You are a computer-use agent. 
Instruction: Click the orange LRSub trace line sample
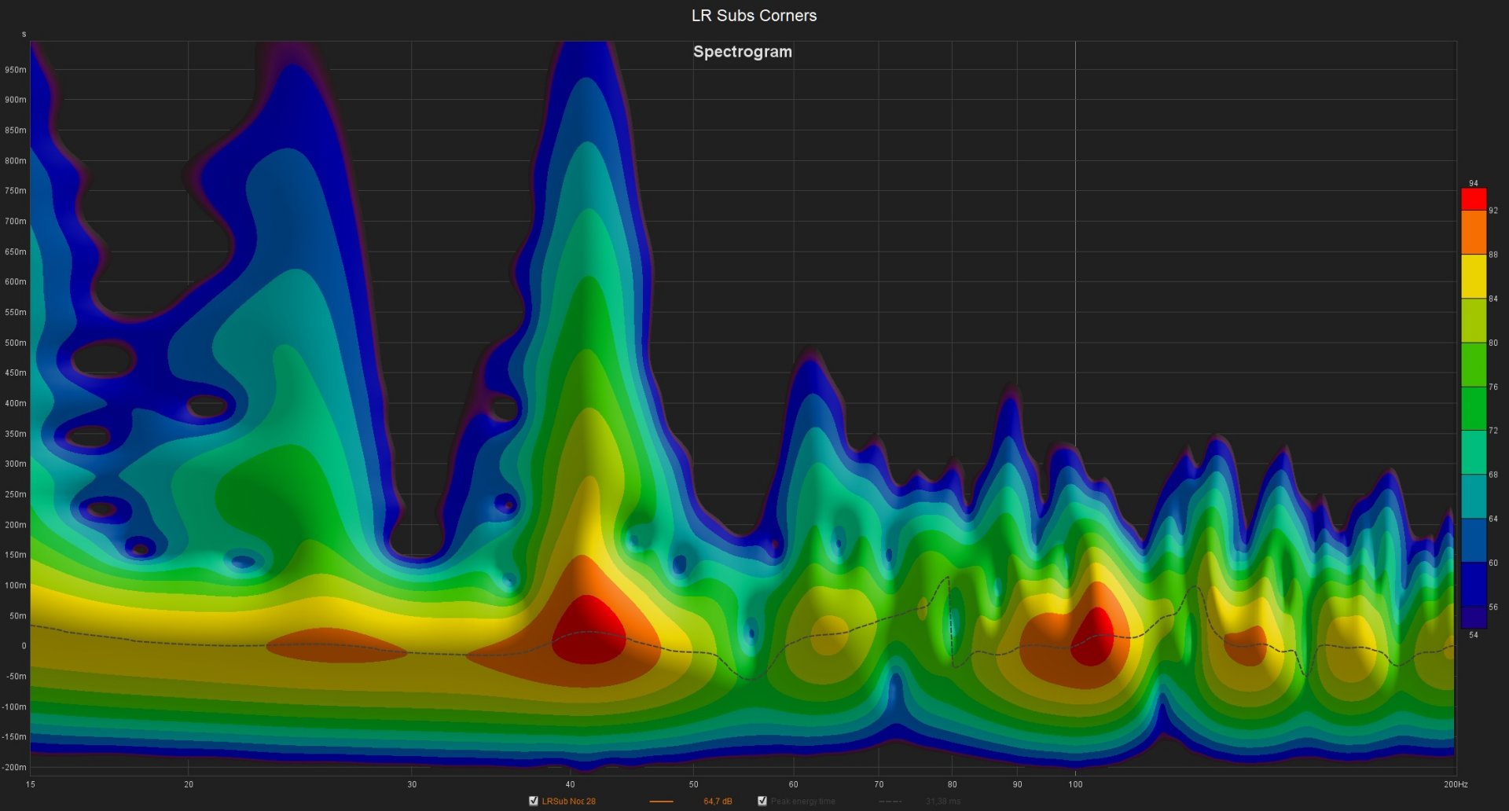(x=661, y=802)
